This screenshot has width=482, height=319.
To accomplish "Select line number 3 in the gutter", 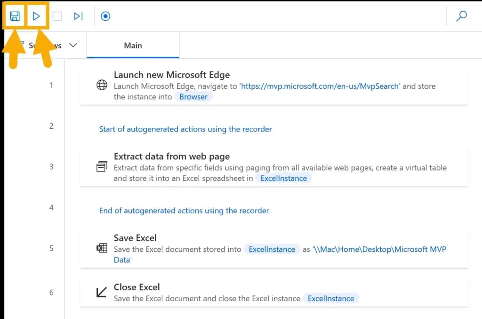I will click(51, 167).
